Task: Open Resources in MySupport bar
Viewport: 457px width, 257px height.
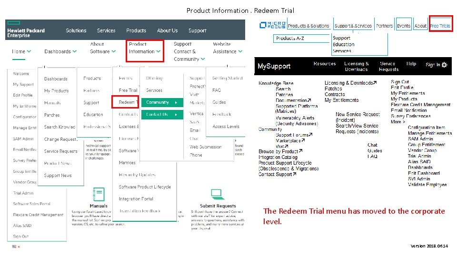Action: click(325, 63)
